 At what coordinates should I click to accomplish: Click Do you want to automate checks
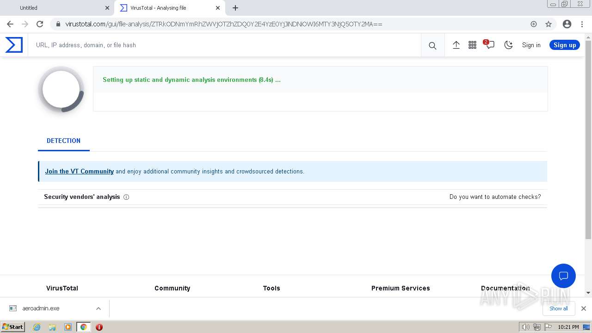click(495, 197)
